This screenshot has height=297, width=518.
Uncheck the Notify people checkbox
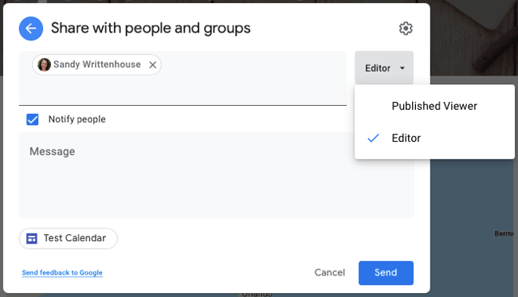33,119
